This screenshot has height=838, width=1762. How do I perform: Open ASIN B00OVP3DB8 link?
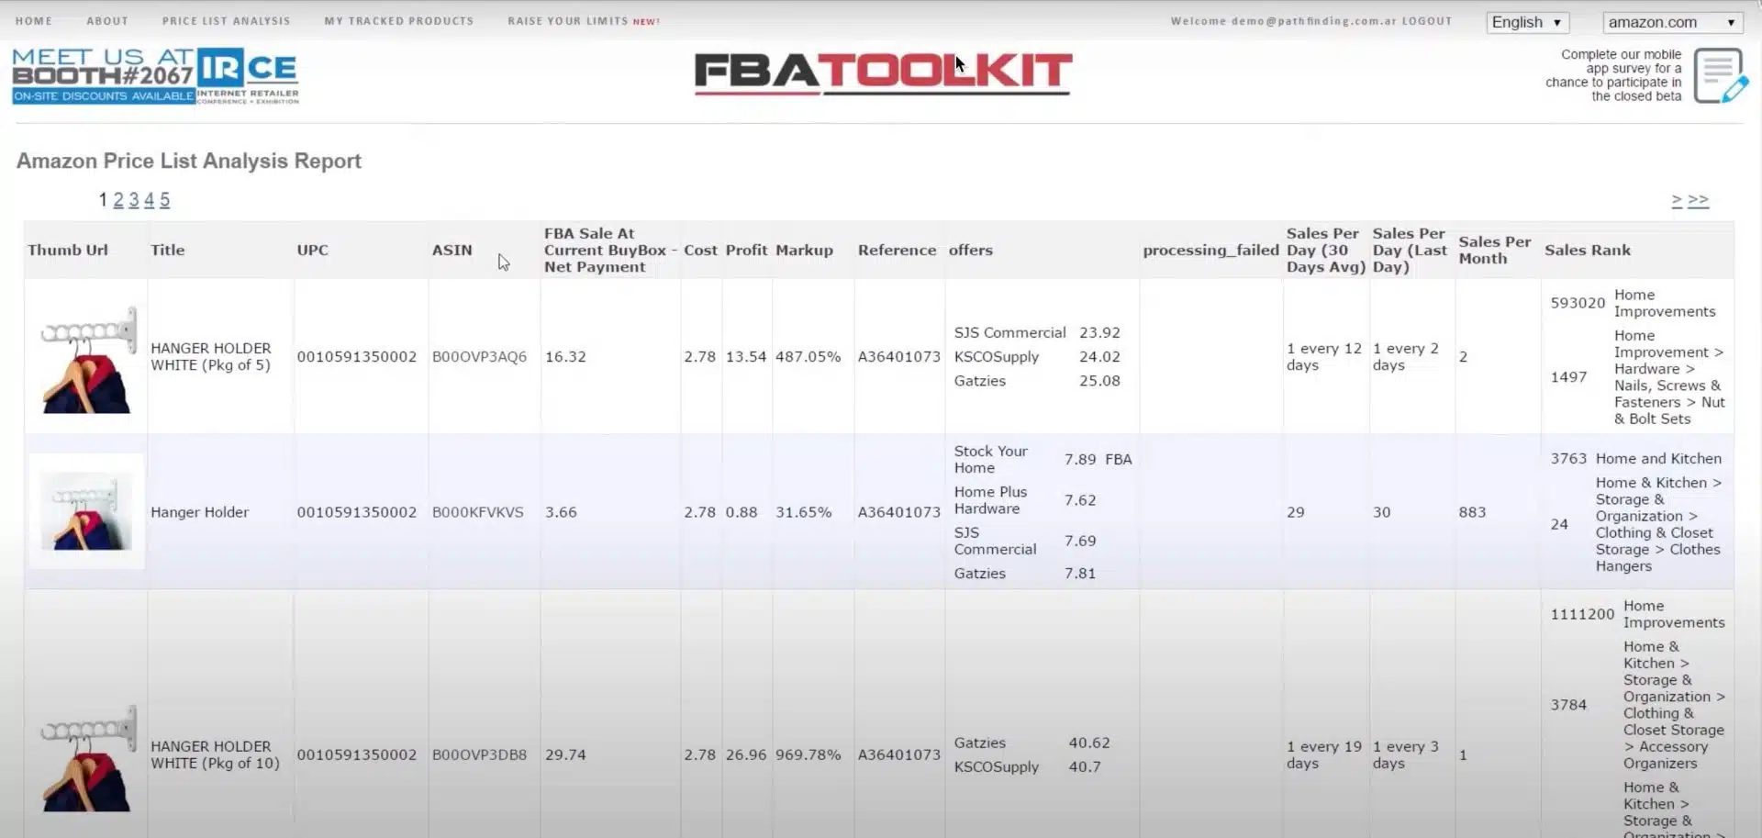pyautogui.click(x=479, y=754)
